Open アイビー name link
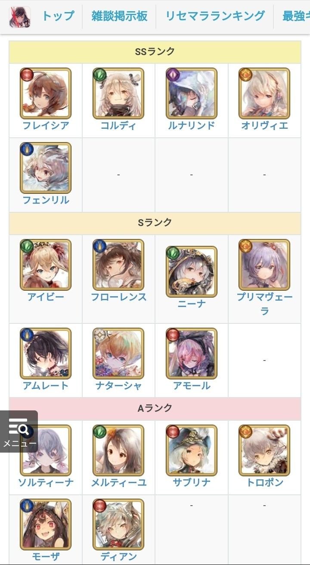This screenshot has height=565, width=310. pyautogui.click(x=46, y=297)
